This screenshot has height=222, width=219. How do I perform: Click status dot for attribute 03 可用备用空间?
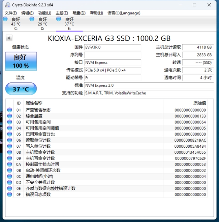9,122
